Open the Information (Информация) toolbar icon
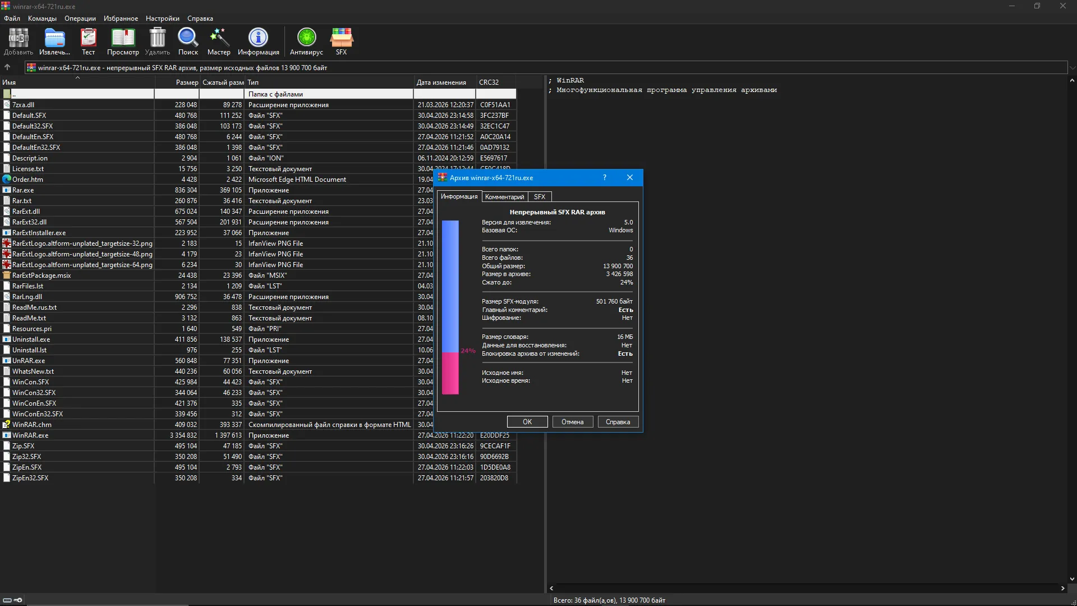Image resolution: width=1077 pixels, height=606 pixels. click(x=258, y=42)
